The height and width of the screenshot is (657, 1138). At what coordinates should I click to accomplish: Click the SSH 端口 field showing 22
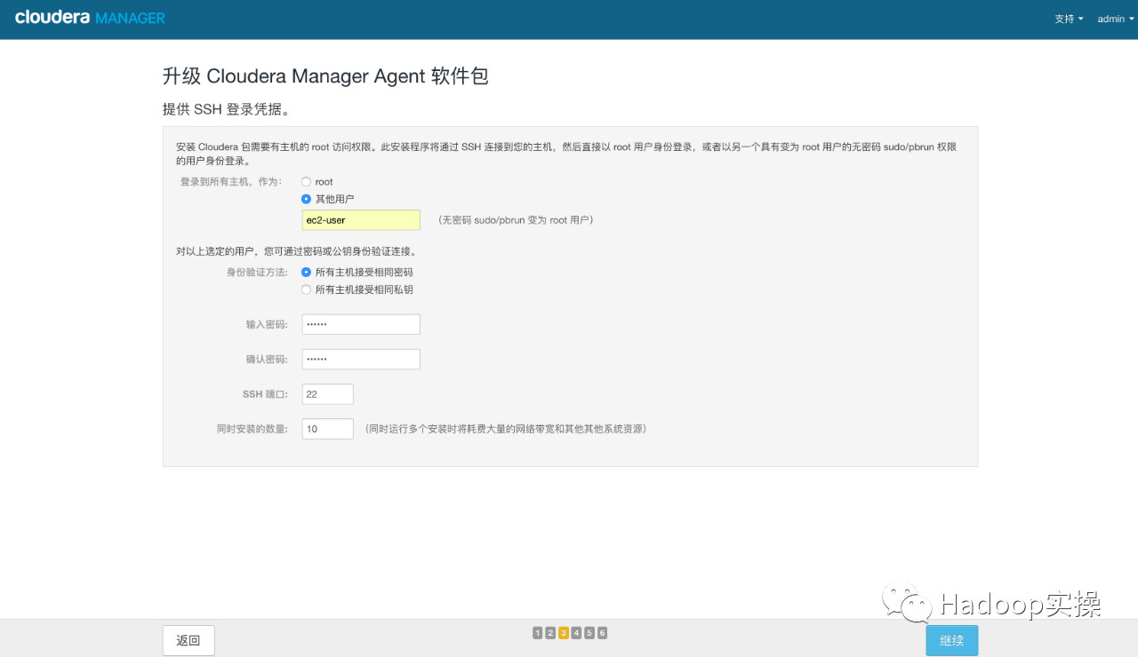pos(328,394)
